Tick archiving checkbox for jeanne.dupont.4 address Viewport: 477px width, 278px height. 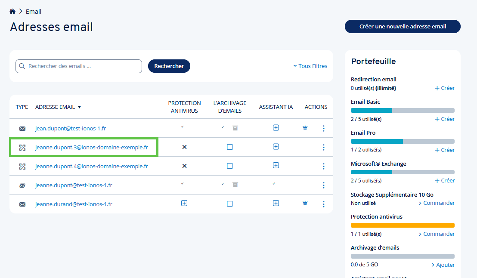[230, 166]
